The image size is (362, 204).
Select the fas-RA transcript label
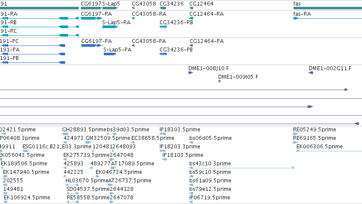(302, 14)
